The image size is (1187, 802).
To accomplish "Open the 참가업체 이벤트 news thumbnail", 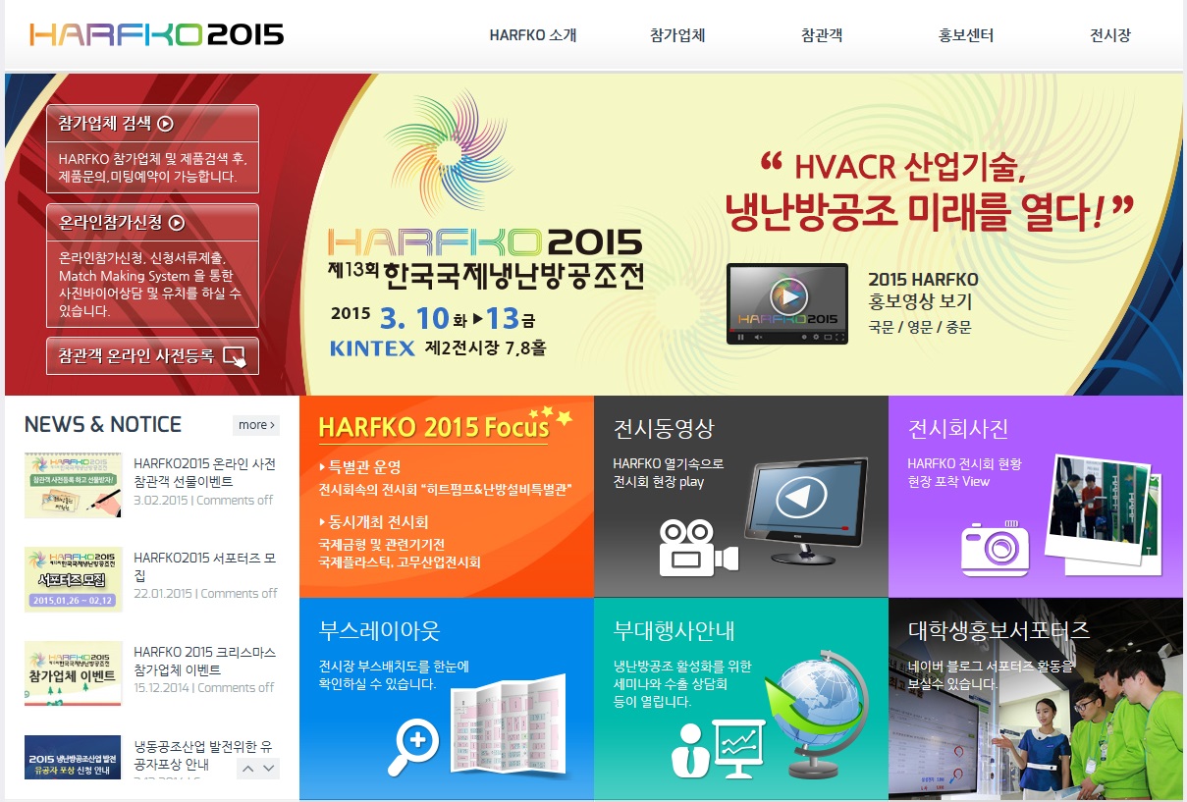I will coord(73,673).
